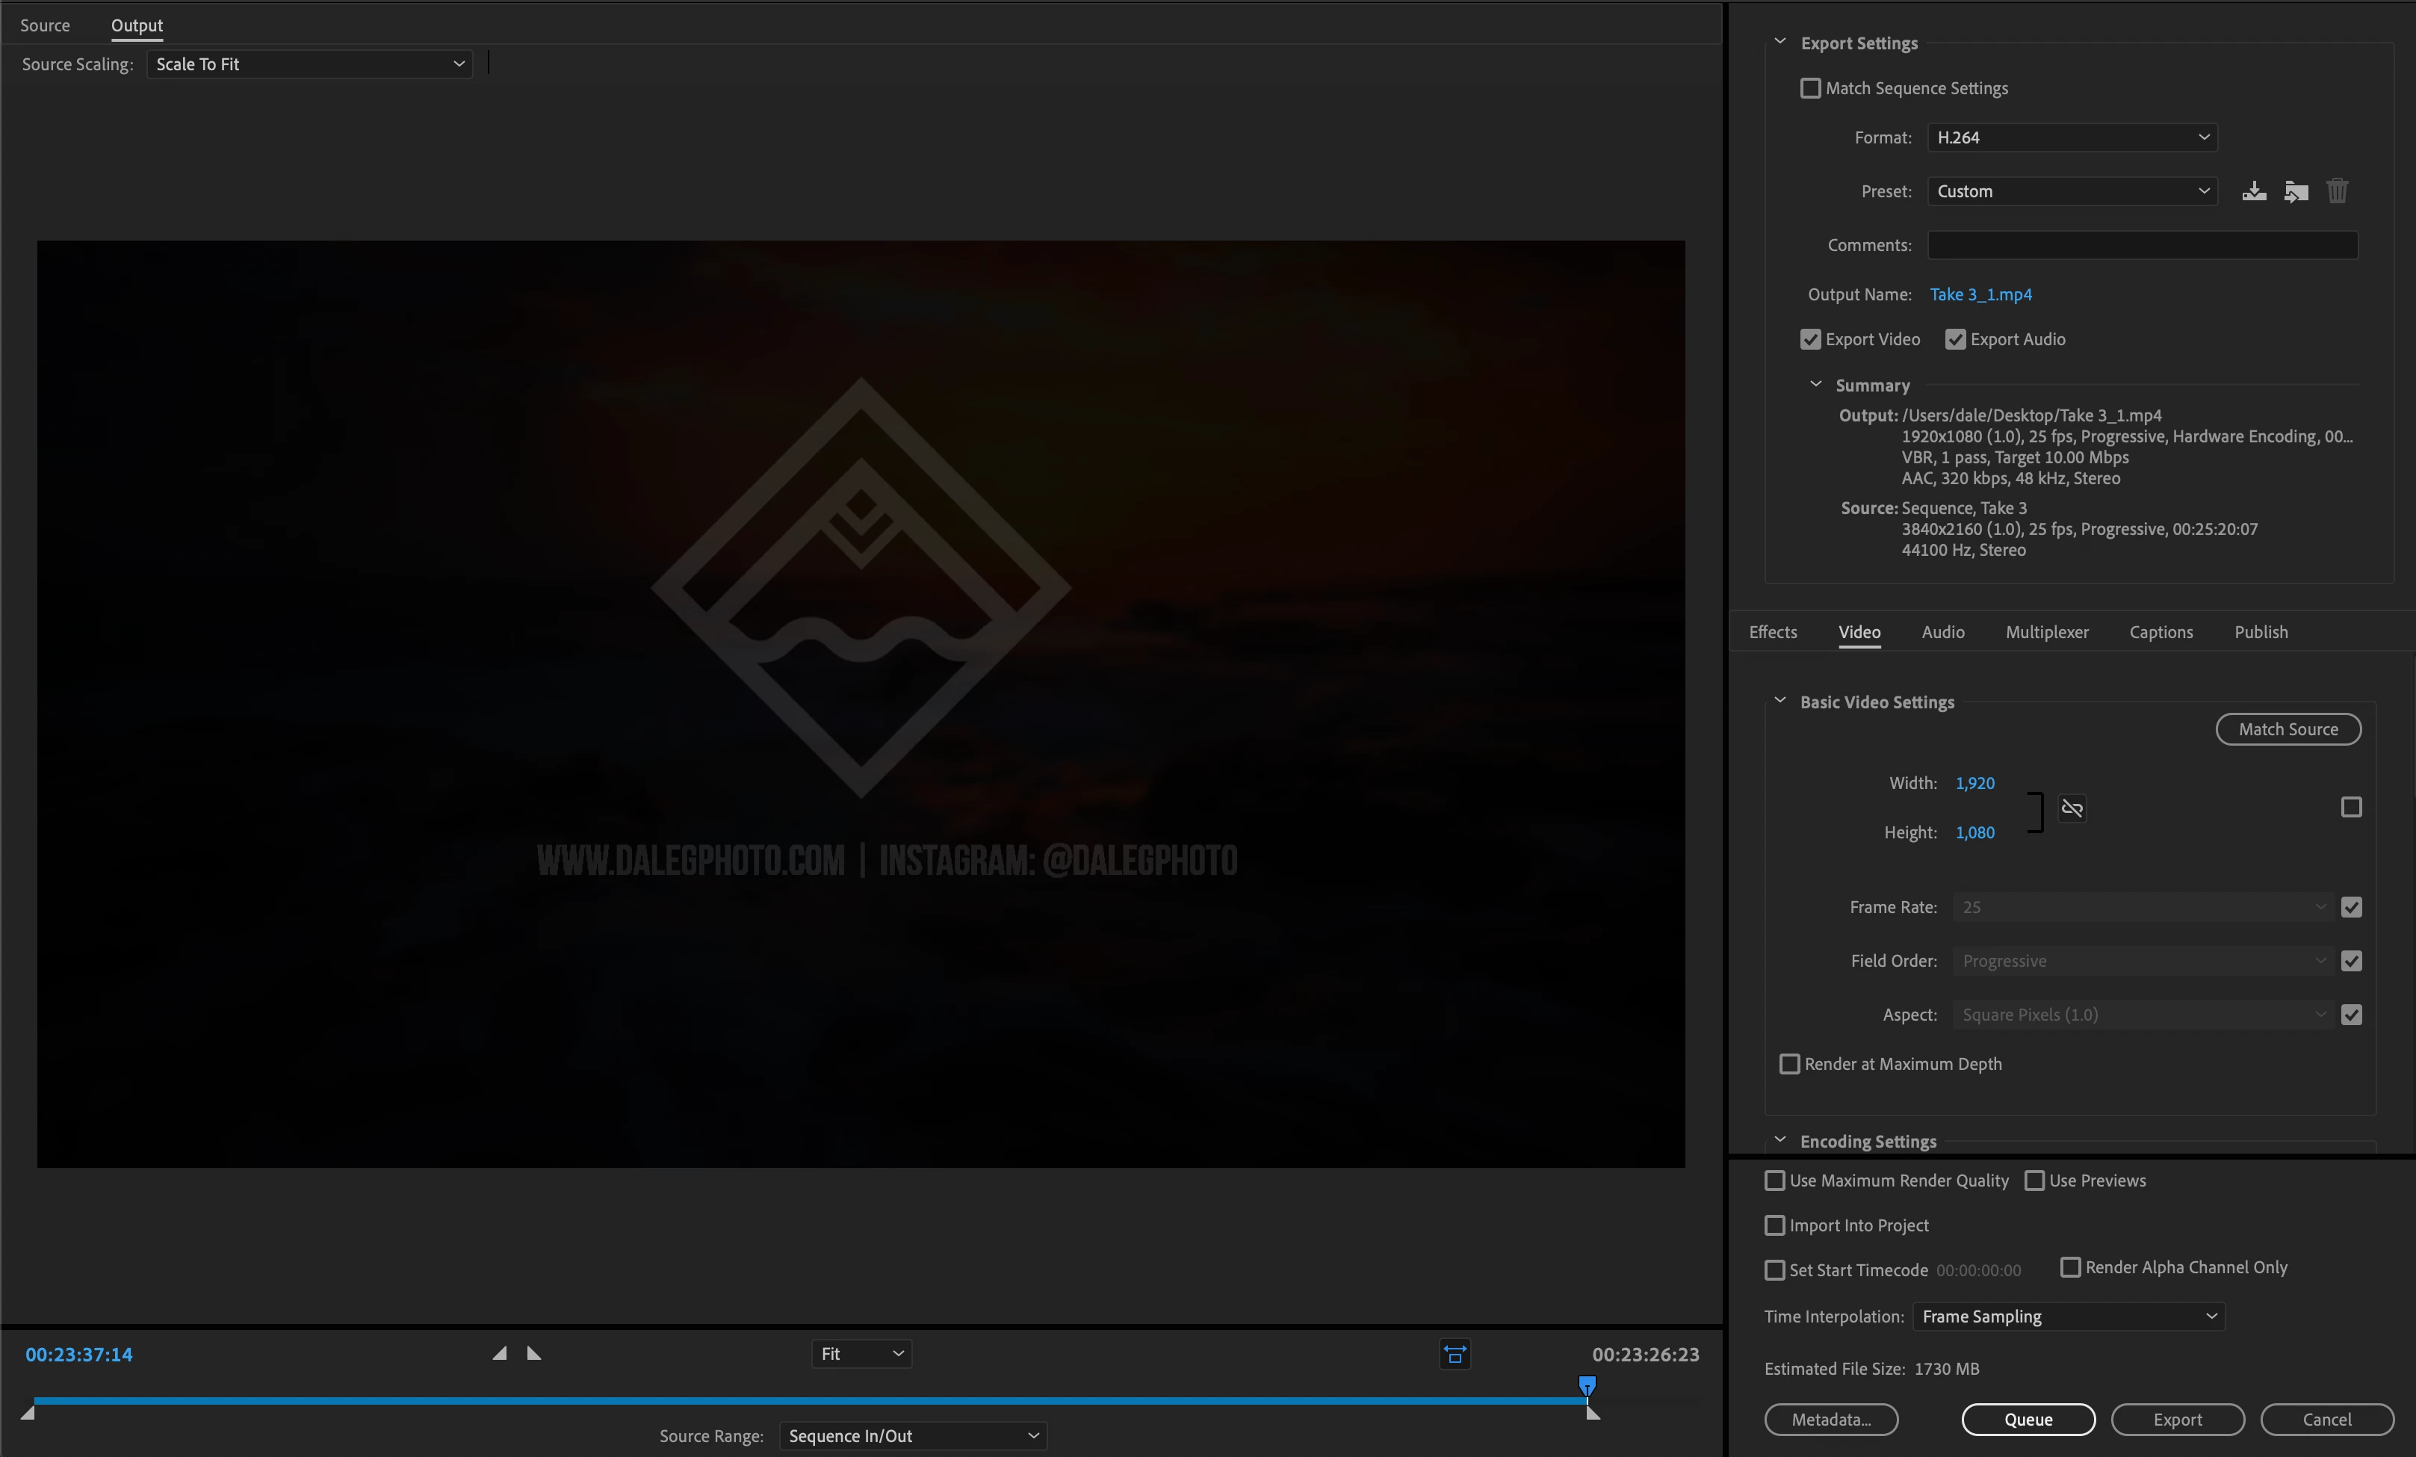The height and width of the screenshot is (1457, 2416).
Task: Toggle the width-height aspect link icon
Action: tap(2072, 808)
